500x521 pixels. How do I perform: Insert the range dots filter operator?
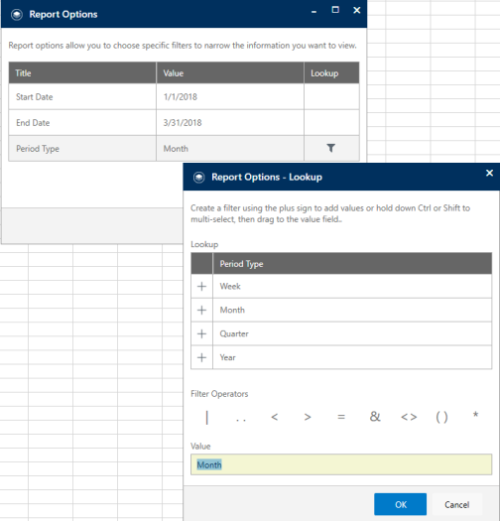point(241,420)
